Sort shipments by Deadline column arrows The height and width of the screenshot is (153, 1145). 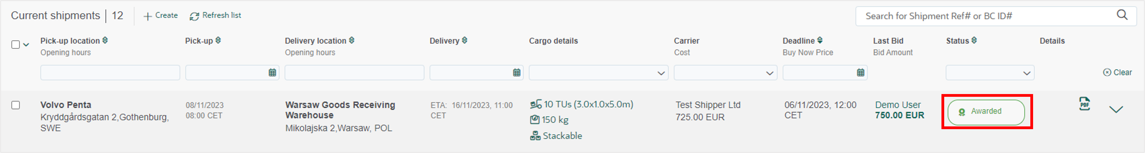[x=820, y=41]
